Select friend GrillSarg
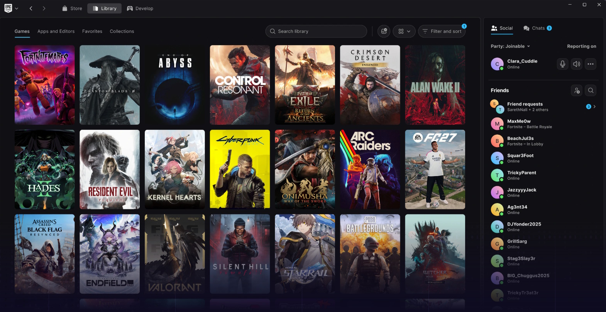 tap(543, 244)
